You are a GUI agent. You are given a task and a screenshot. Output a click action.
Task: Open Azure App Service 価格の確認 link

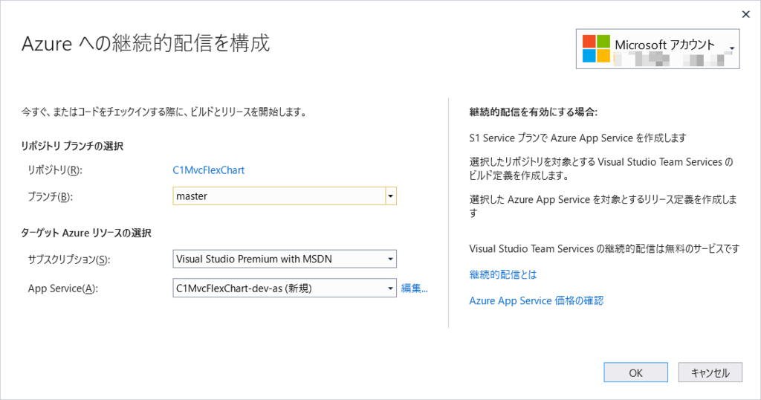click(x=537, y=301)
